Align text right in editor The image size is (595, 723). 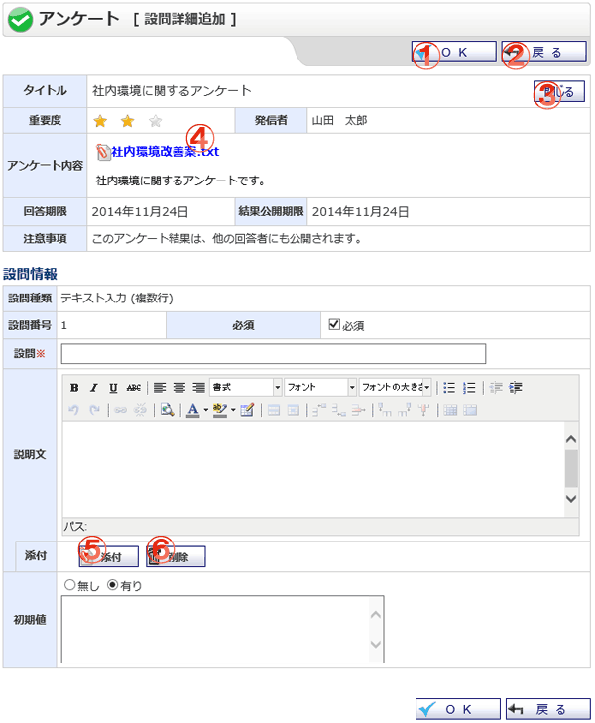[198, 388]
